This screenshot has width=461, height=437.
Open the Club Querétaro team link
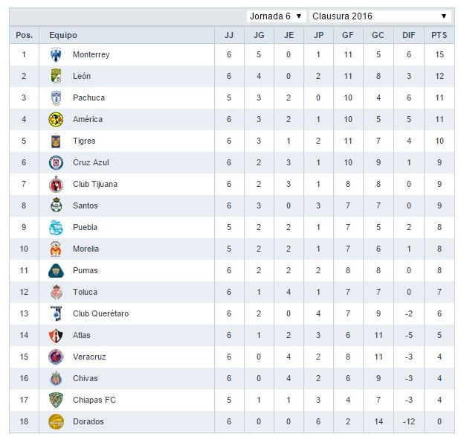pos(100,313)
